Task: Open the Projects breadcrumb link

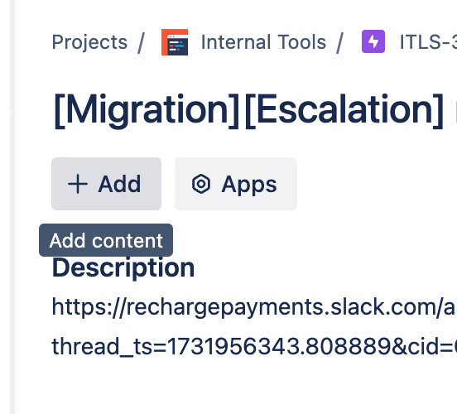Action: point(89,42)
